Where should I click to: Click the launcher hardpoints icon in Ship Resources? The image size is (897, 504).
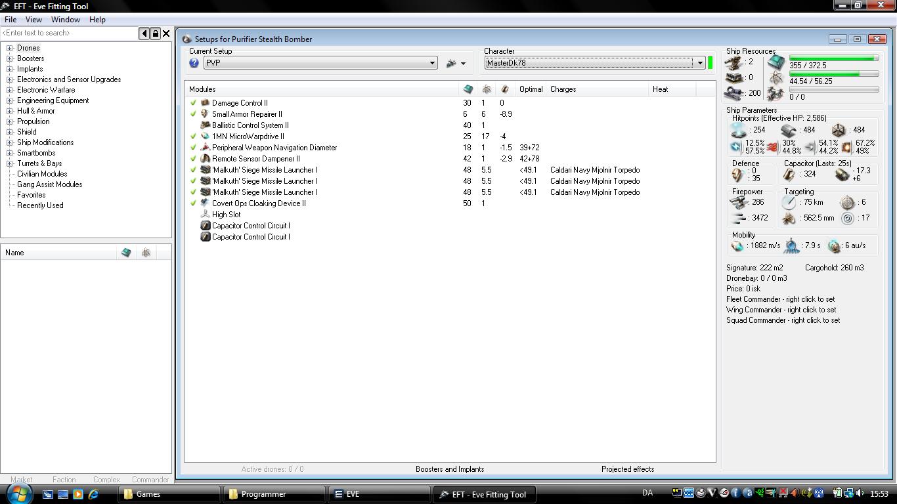coord(734,77)
